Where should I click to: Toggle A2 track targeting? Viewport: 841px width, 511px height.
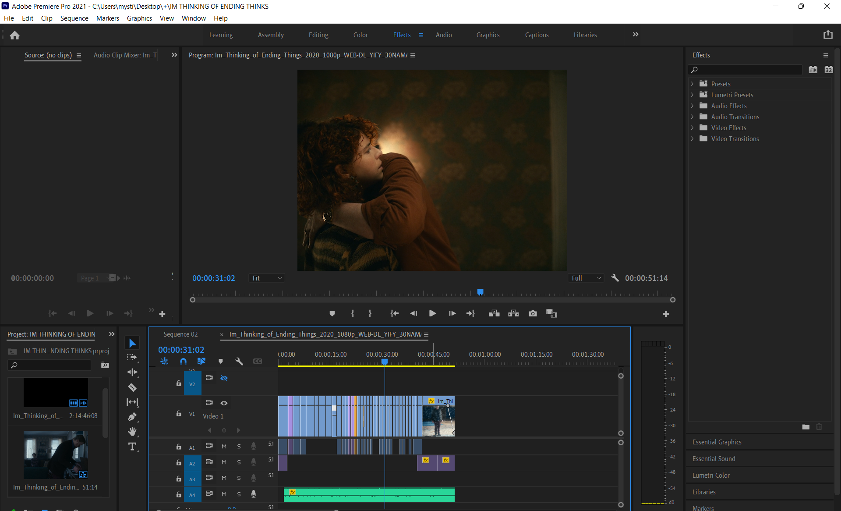tap(192, 463)
